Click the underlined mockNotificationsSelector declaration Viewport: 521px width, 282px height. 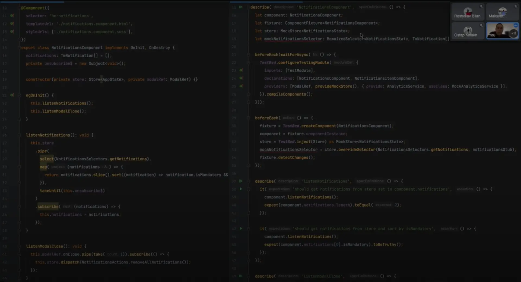click(x=293, y=39)
